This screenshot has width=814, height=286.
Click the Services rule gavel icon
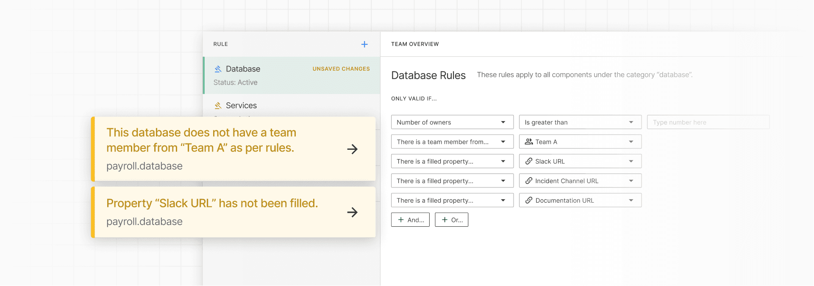[218, 106]
